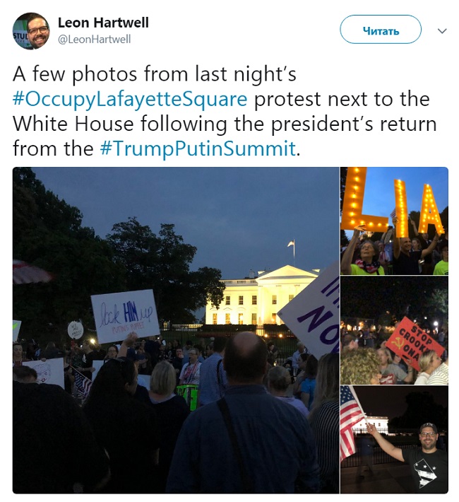Click the flag atop the White House
The image size is (459, 502).
click(x=292, y=244)
